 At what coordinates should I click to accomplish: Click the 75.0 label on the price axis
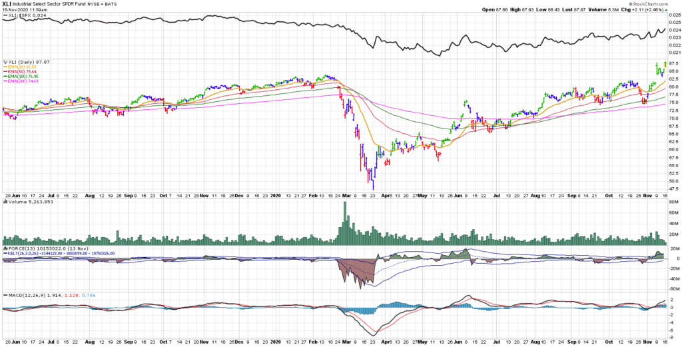click(x=673, y=102)
